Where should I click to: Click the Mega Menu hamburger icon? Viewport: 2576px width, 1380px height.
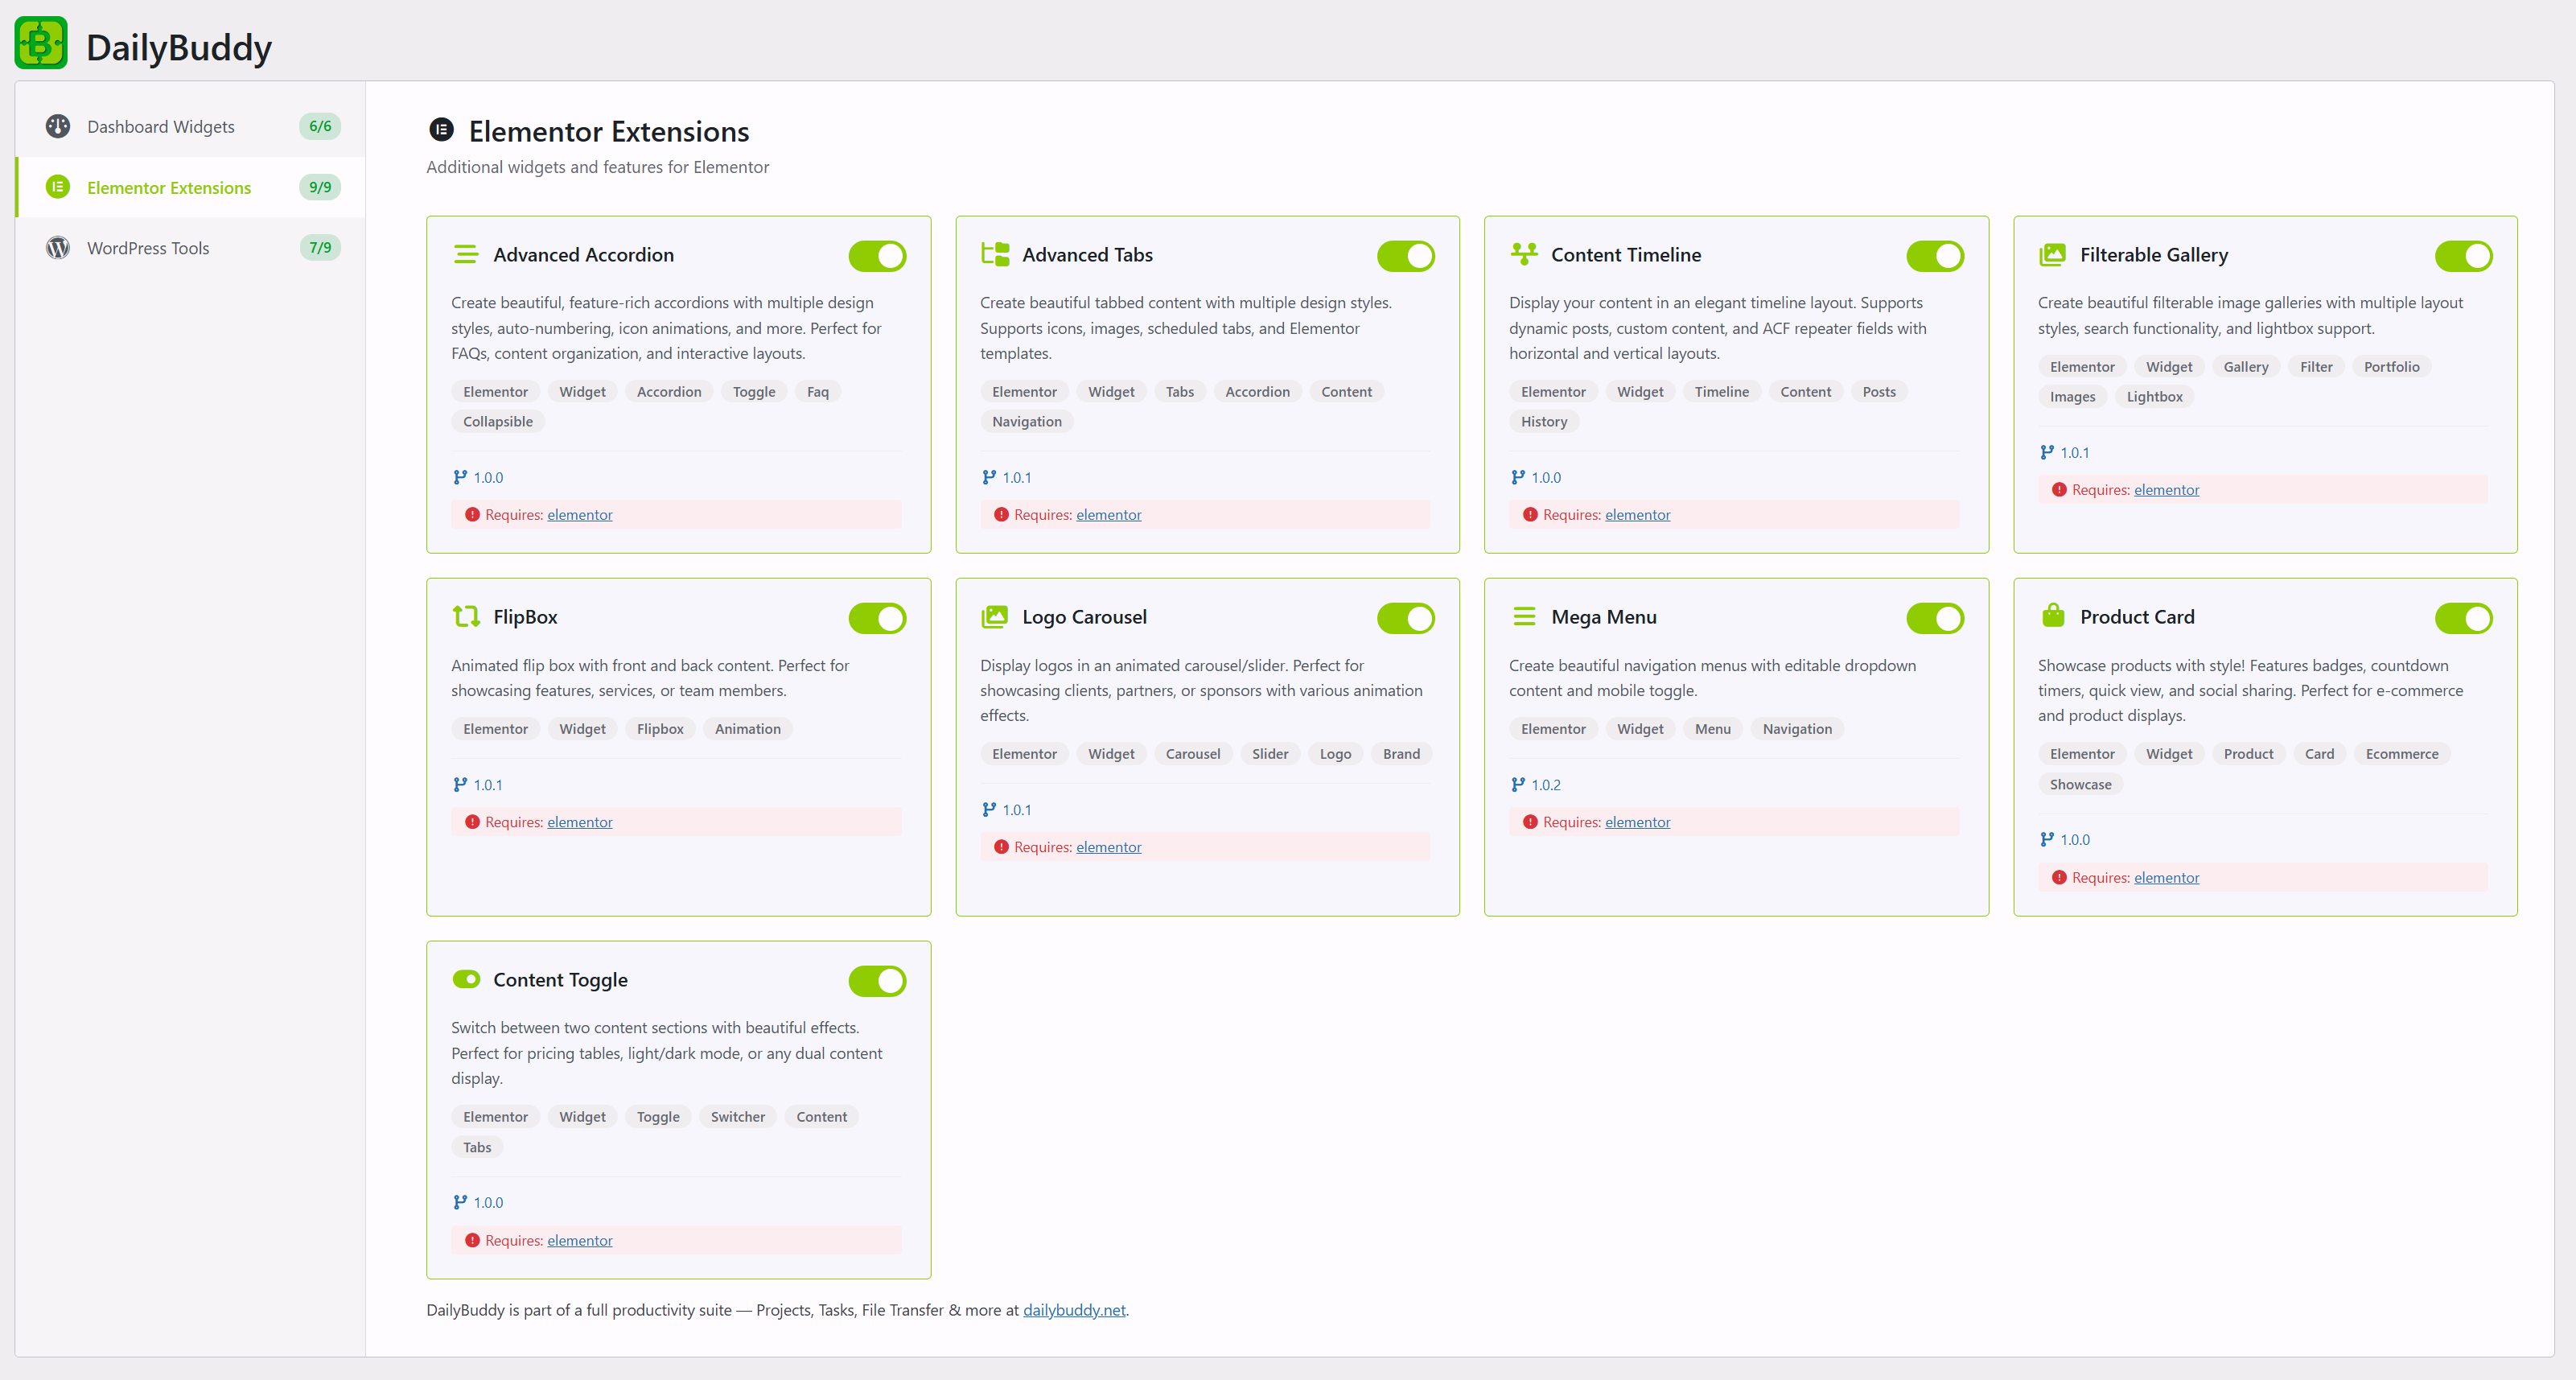point(1524,616)
